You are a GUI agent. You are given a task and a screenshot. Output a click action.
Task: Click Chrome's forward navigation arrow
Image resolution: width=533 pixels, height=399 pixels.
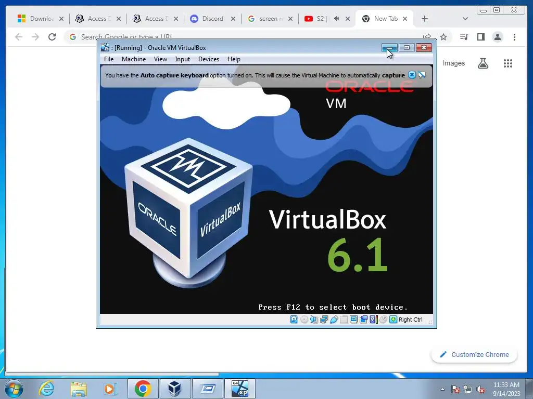click(35, 37)
